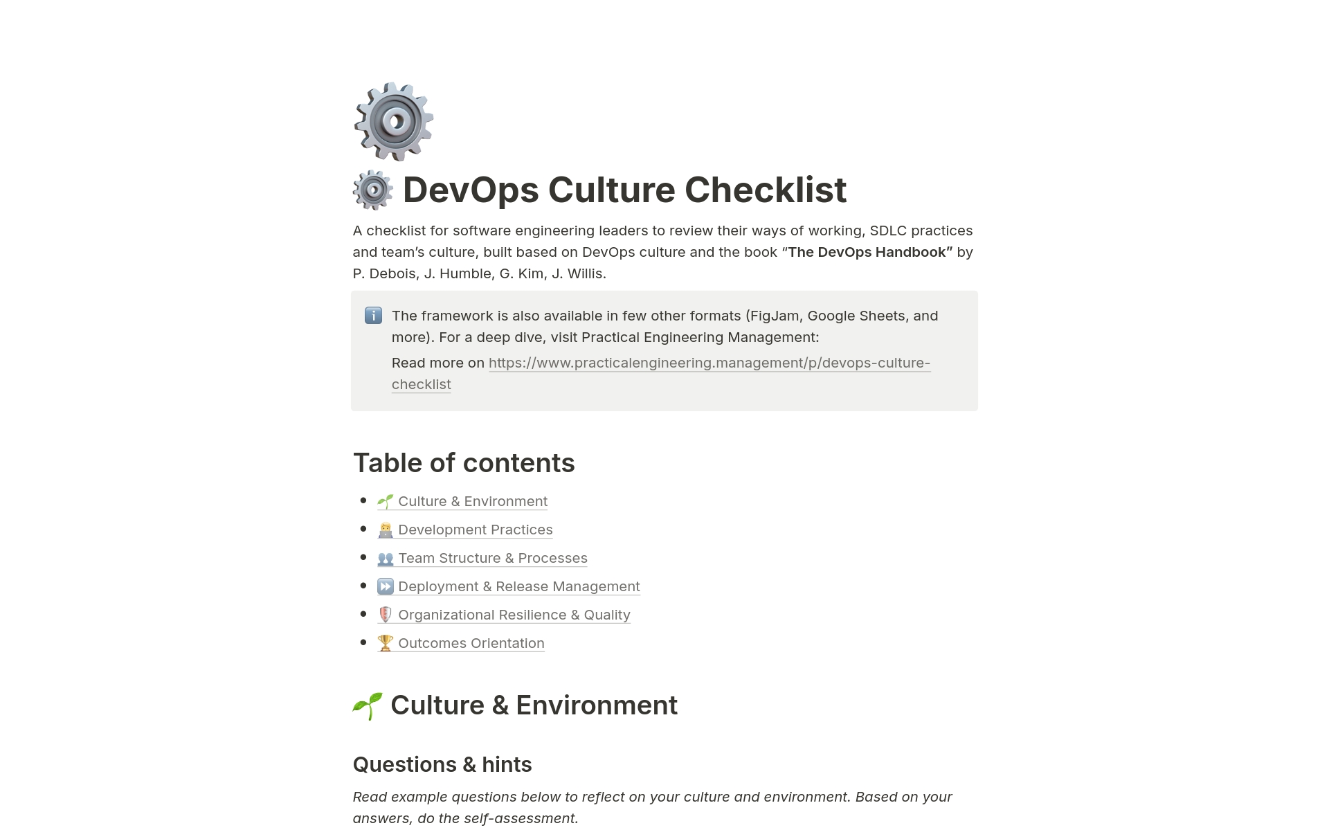This screenshot has width=1329, height=830.
Task: Click the shield icon for Organizational Resilience
Action: (384, 614)
